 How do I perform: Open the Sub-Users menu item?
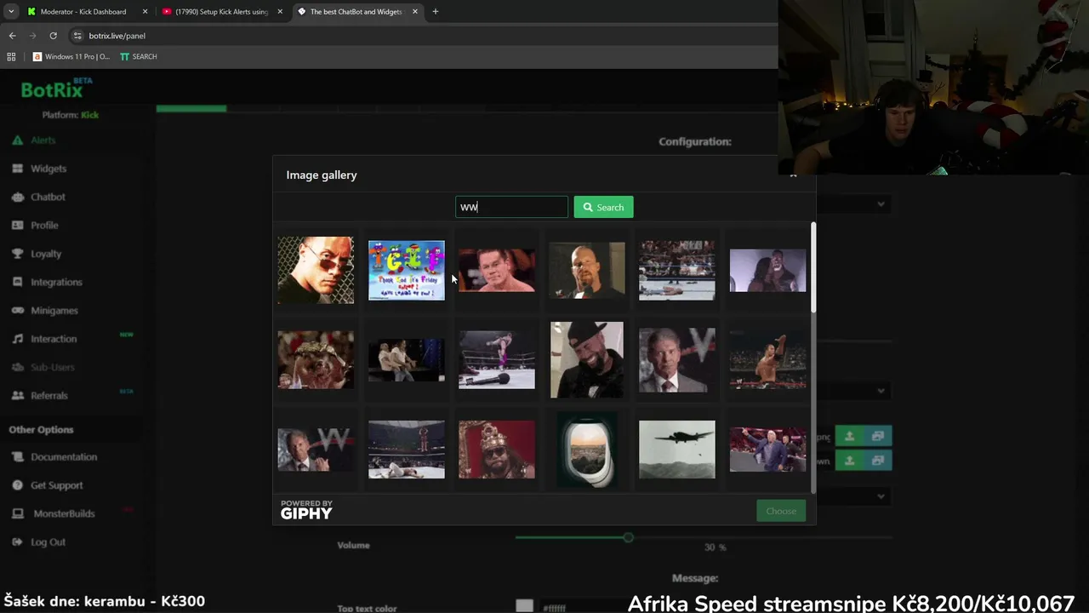pos(53,367)
